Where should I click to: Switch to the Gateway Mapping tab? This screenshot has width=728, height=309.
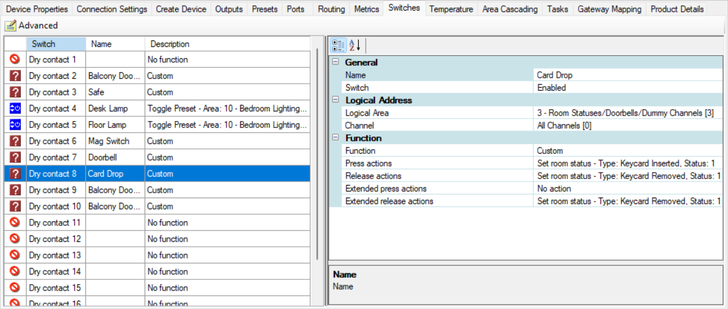(609, 9)
